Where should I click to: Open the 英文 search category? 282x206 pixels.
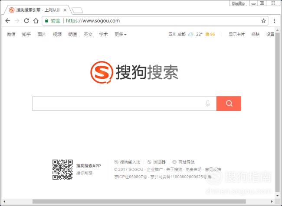[88, 34]
